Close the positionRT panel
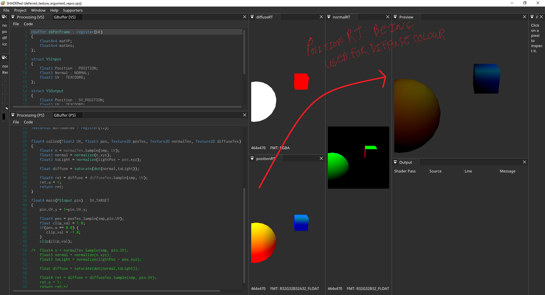Image resolution: width=545 pixels, height=295 pixels. coord(321,158)
